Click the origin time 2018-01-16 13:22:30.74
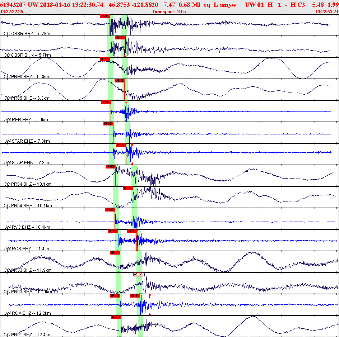Screen dimensions: 339x337 72,5
